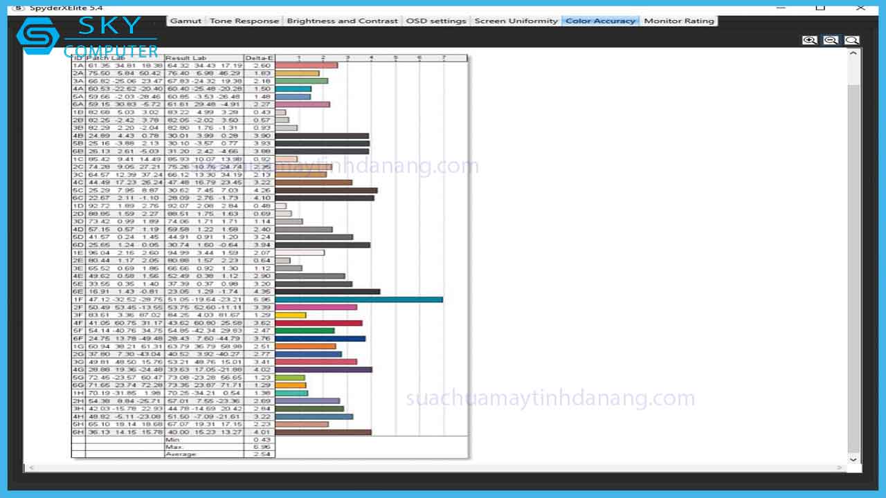This screenshot has width=886, height=498.
Task: Check the Screen Uniformity tab
Action: tap(516, 21)
